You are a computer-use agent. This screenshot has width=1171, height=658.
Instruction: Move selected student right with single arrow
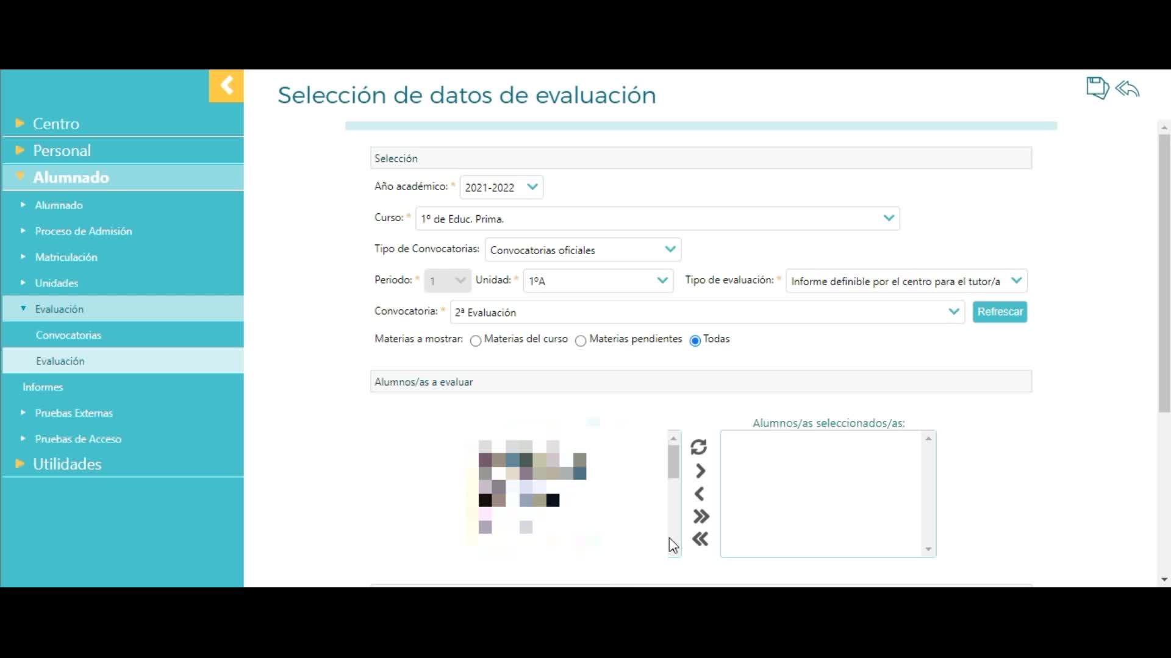coord(700,471)
